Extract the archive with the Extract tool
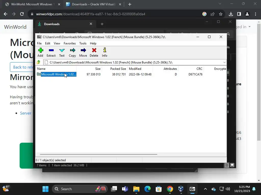261x195 pixels. tap(51, 52)
